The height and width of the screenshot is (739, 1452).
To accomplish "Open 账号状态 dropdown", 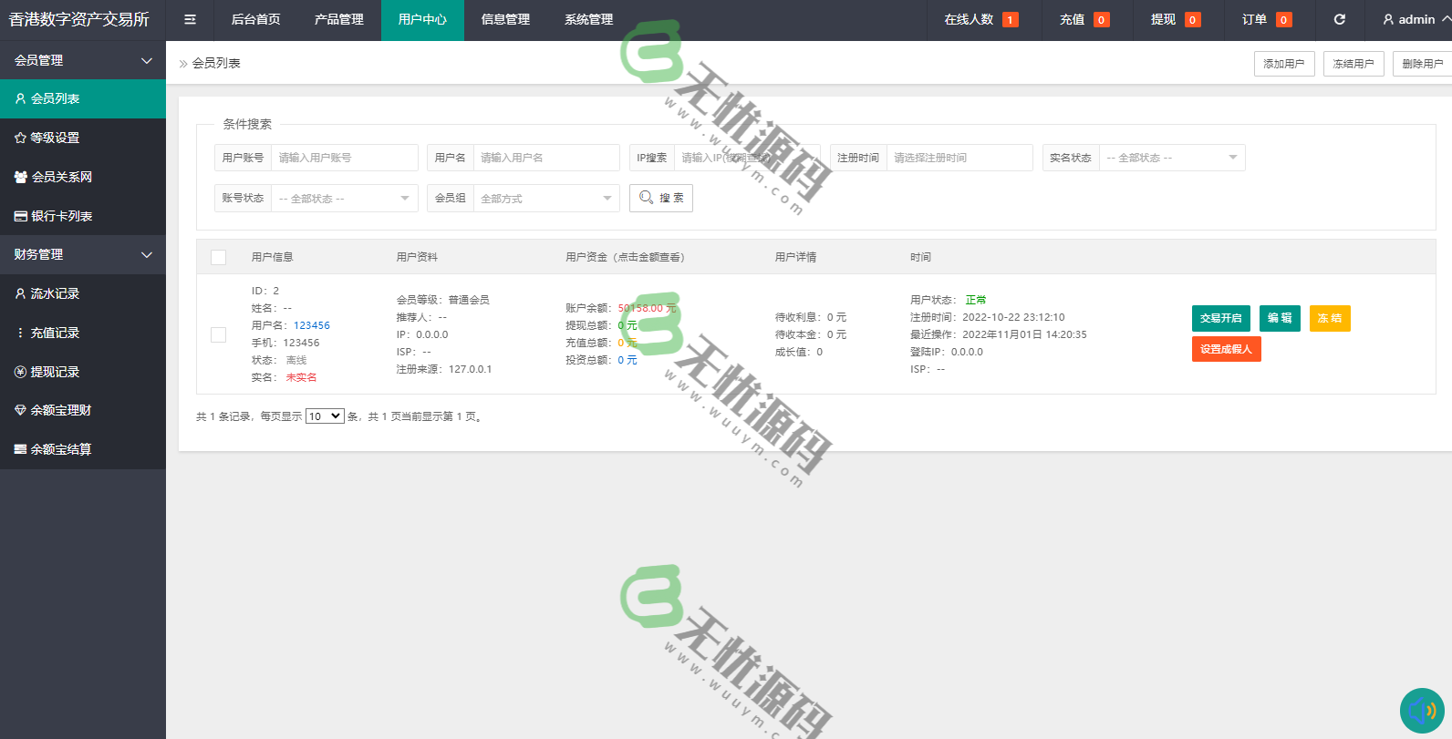I will coord(344,199).
